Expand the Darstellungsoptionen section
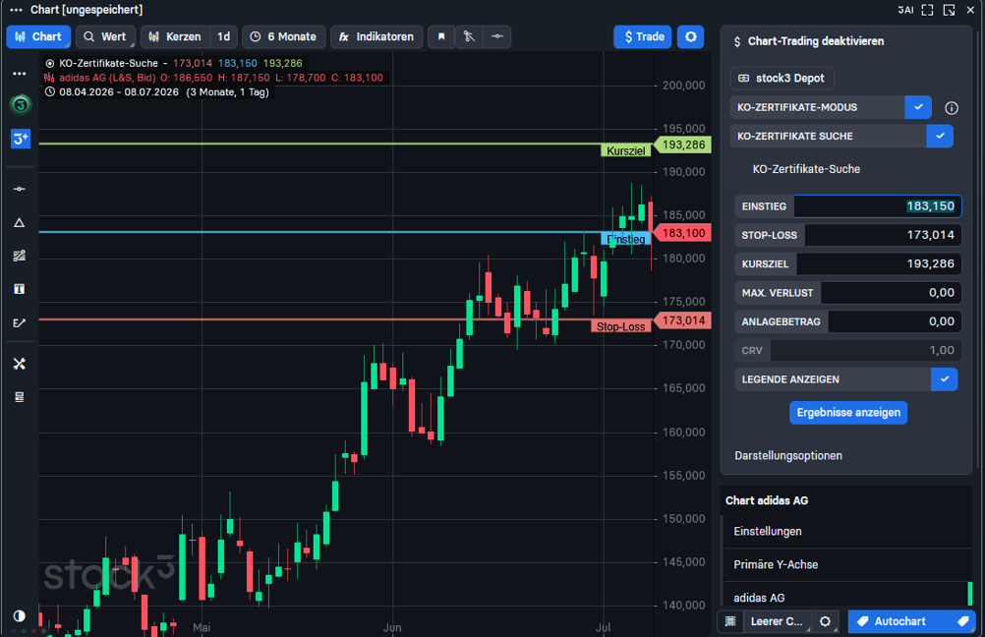Screen dimensions: 985x637 tap(788, 456)
